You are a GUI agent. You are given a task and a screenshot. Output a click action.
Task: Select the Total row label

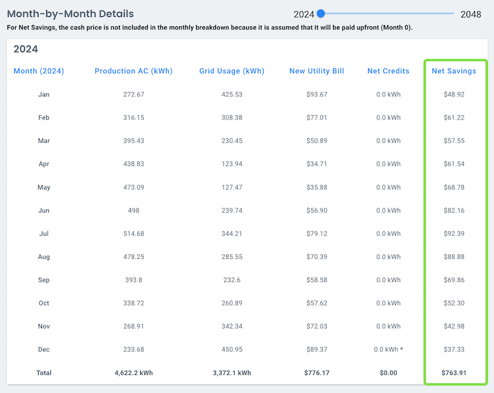tap(44, 373)
